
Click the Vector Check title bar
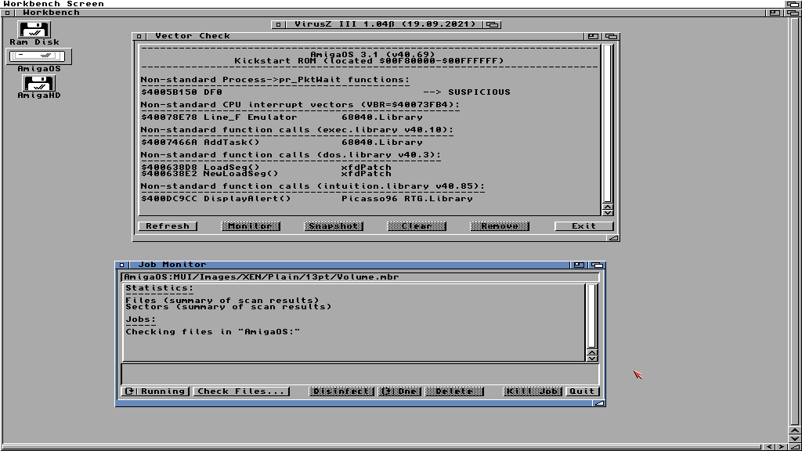pyautogui.click(x=365, y=36)
